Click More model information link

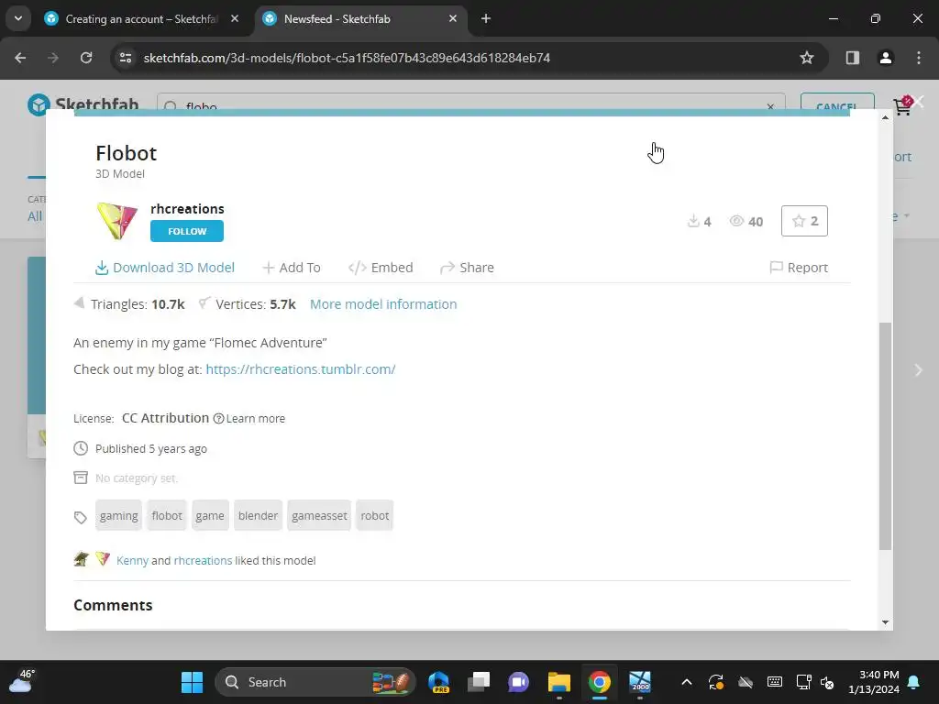tap(383, 304)
